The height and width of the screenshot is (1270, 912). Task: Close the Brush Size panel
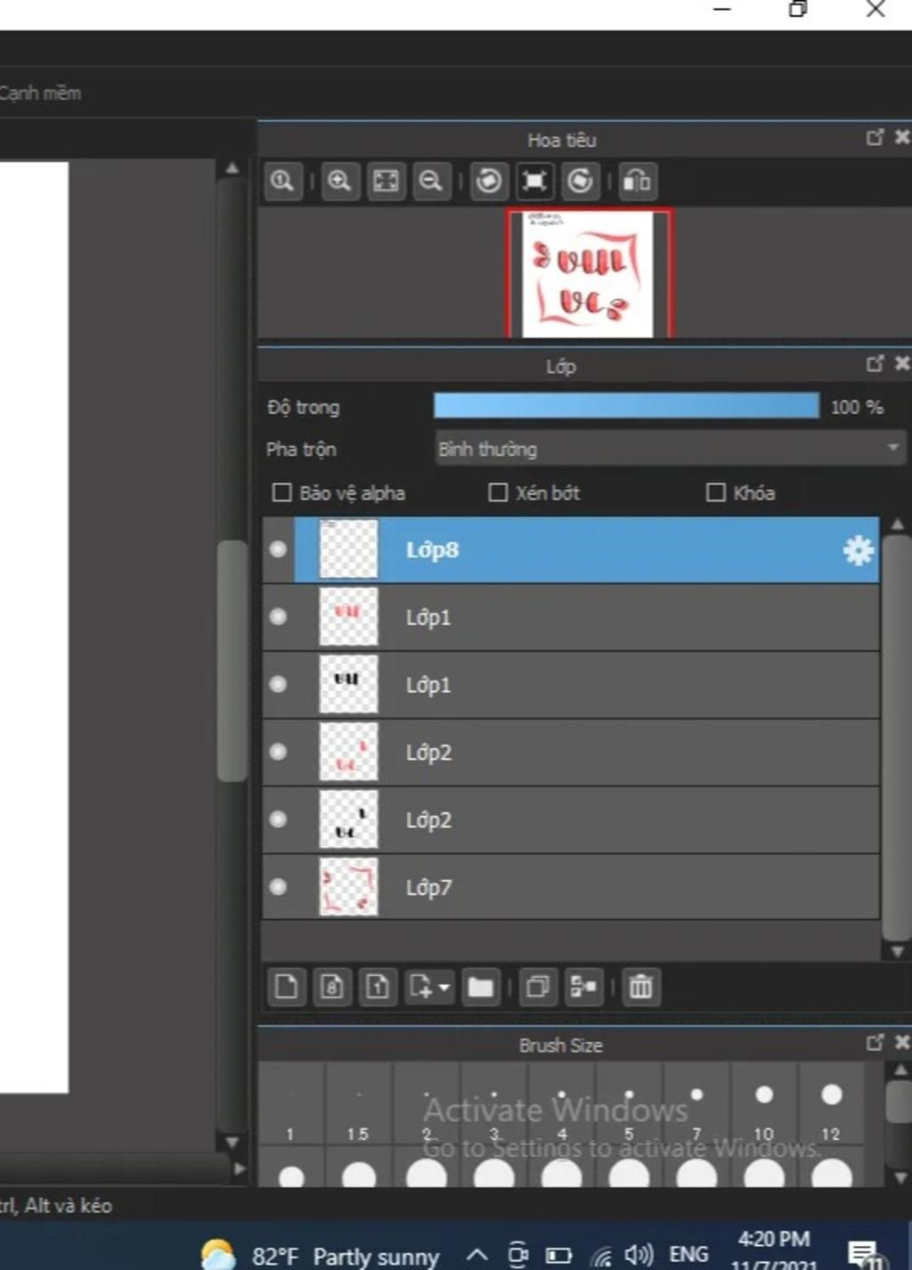pyautogui.click(x=902, y=1042)
